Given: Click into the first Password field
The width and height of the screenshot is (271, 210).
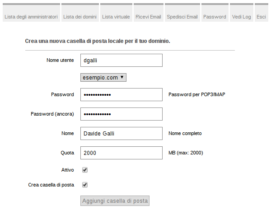Looking at the screenshot, I should point(121,95).
